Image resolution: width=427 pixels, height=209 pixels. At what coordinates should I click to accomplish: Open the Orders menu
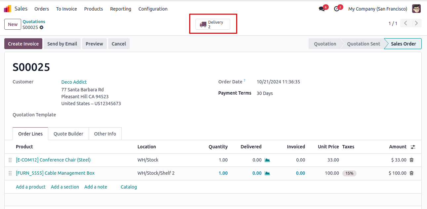coord(42,9)
